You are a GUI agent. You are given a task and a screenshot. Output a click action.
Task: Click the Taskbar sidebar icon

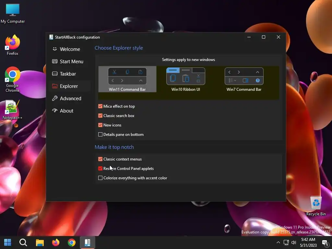tap(54, 74)
